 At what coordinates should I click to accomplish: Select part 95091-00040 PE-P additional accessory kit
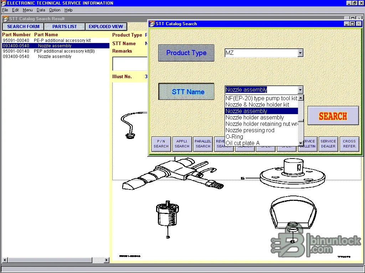point(55,41)
